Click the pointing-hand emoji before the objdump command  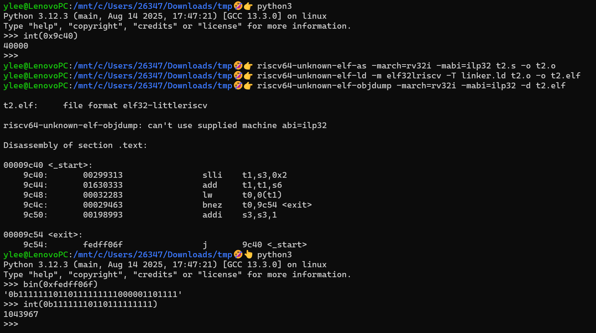click(248, 86)
